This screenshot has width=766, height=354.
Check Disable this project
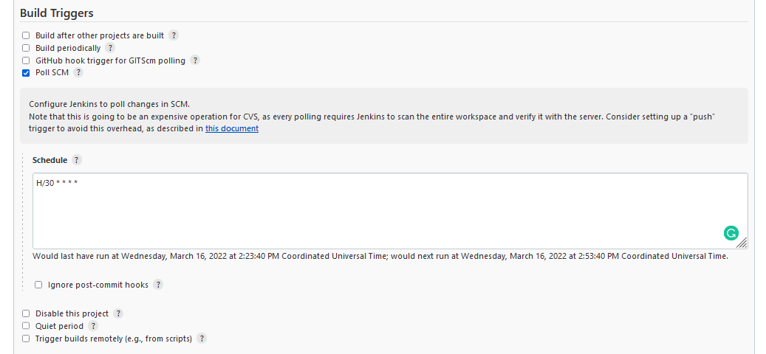click(26, 313)
